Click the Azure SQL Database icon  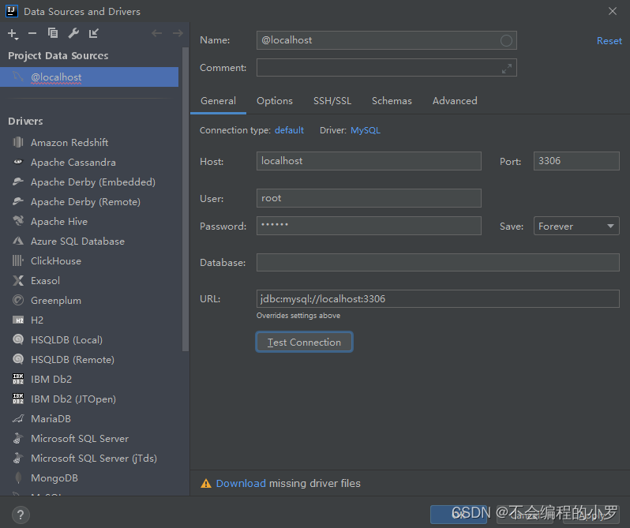click(x=17, y=241)
